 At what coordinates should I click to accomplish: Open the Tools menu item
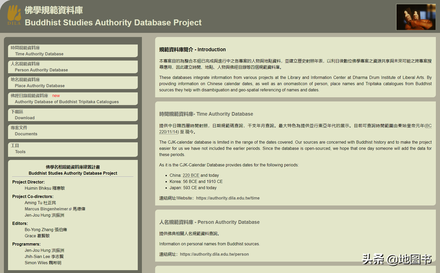[73, 149]
